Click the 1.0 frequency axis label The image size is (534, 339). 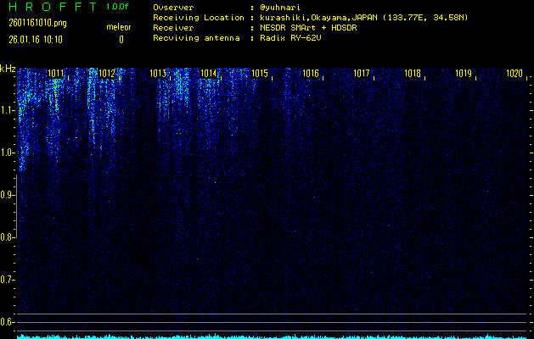[8, 153]
